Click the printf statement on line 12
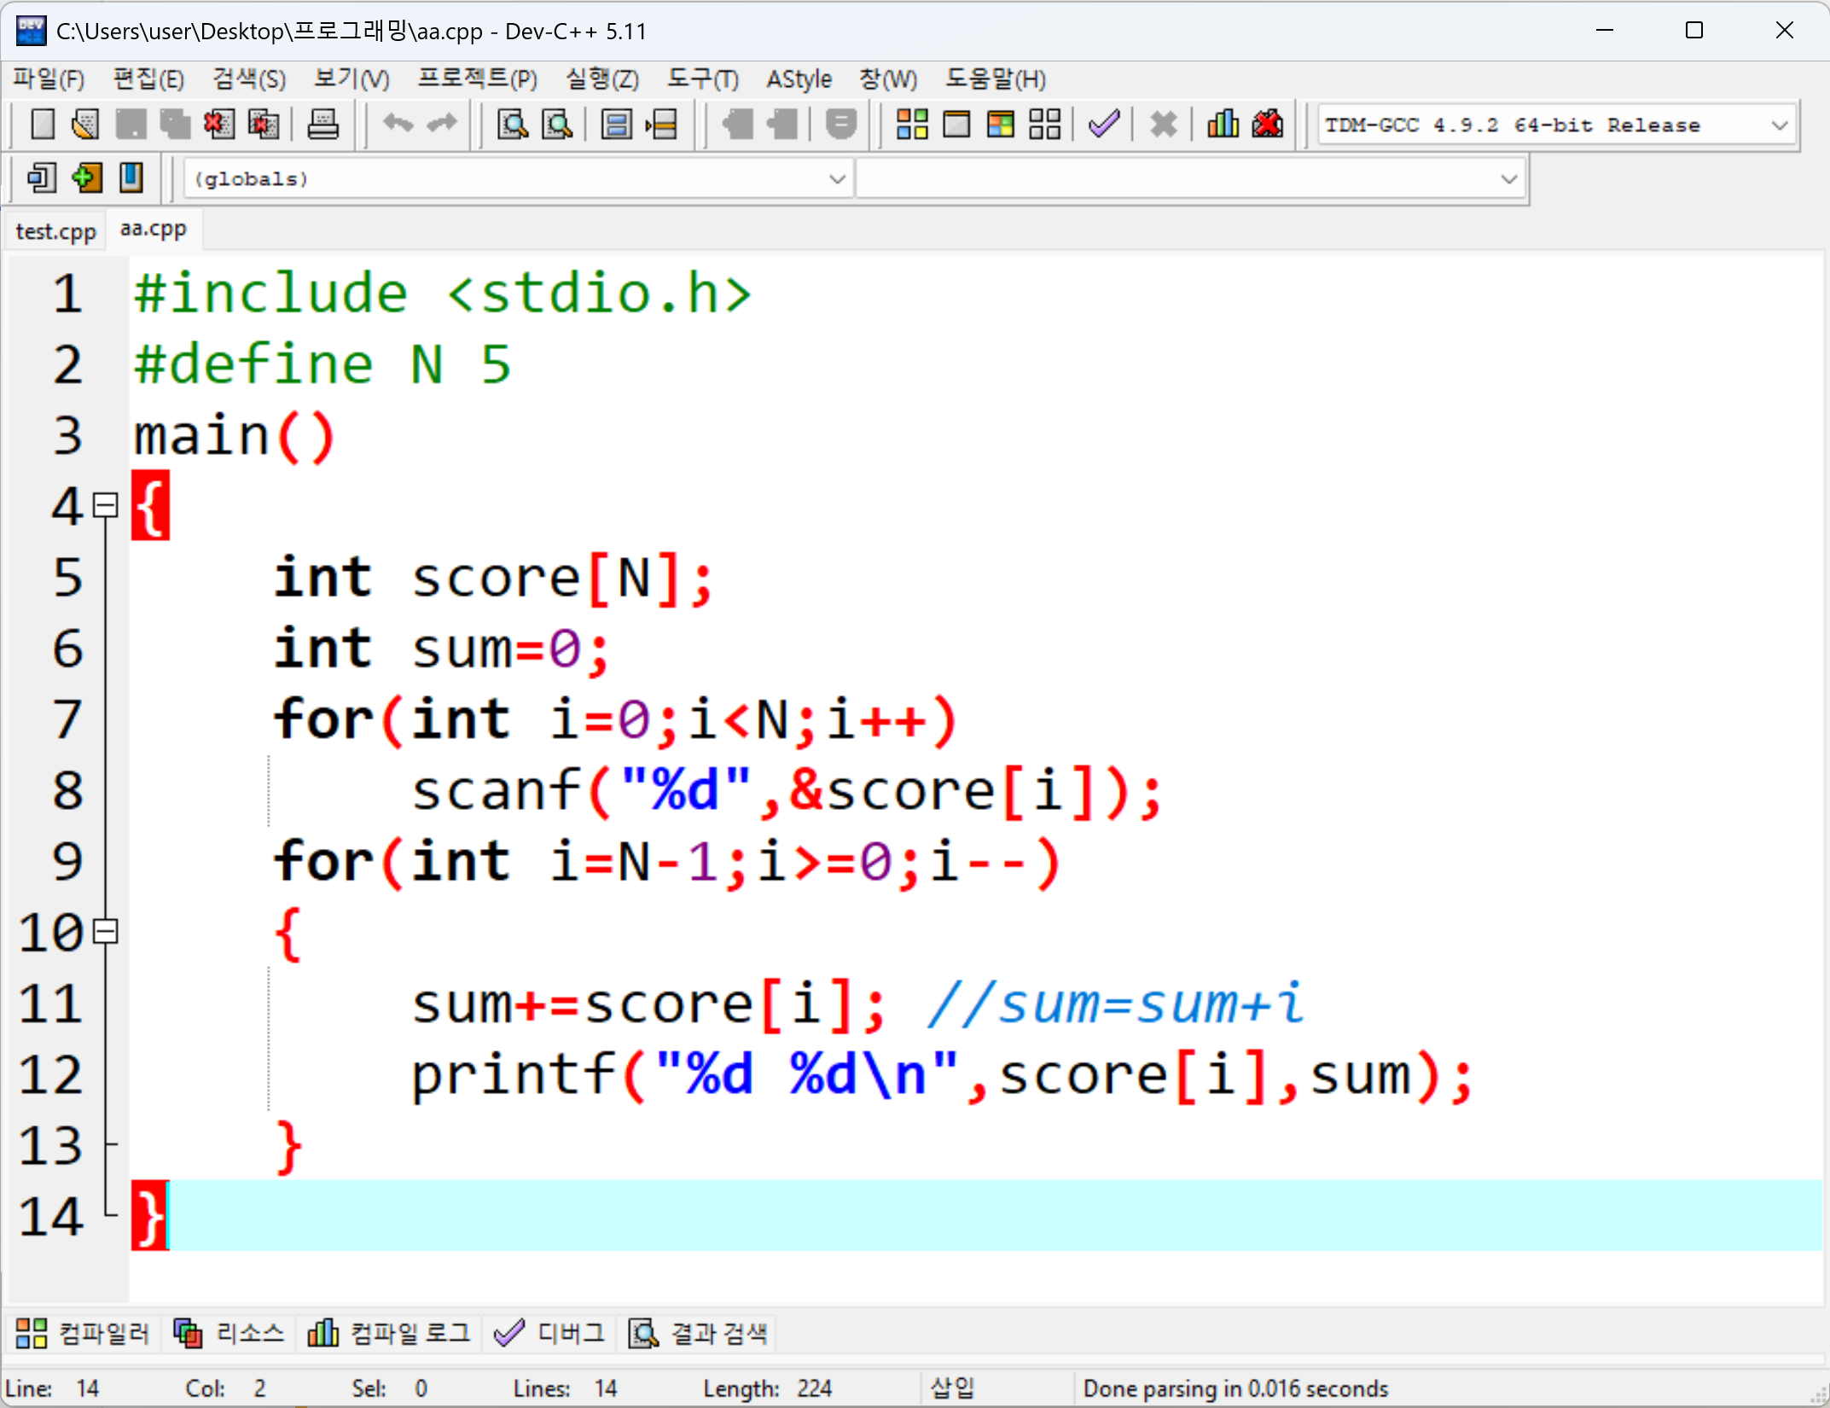This screenshot has width=1830, height=1408. pyautogui.click(x=942, y=1074)
